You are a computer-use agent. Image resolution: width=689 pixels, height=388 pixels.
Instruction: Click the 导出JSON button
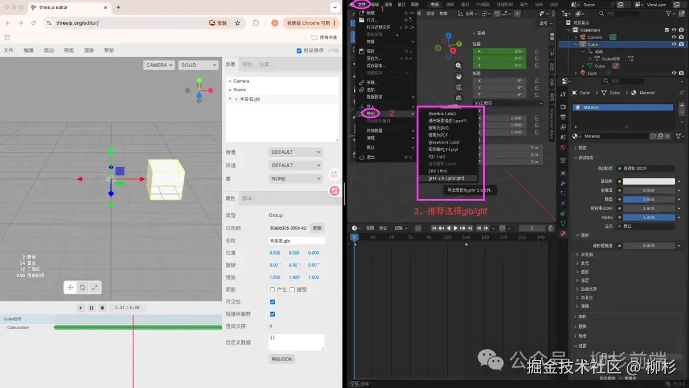pyautogui.click(x=281, y=359)
